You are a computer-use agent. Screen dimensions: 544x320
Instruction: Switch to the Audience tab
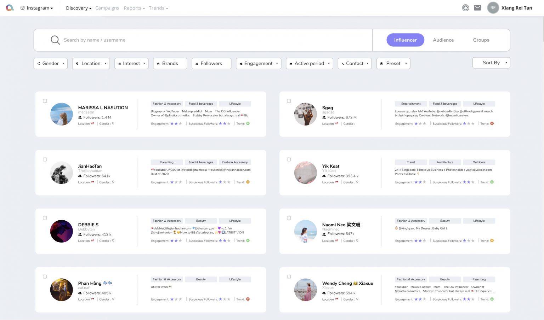[443, 40]
